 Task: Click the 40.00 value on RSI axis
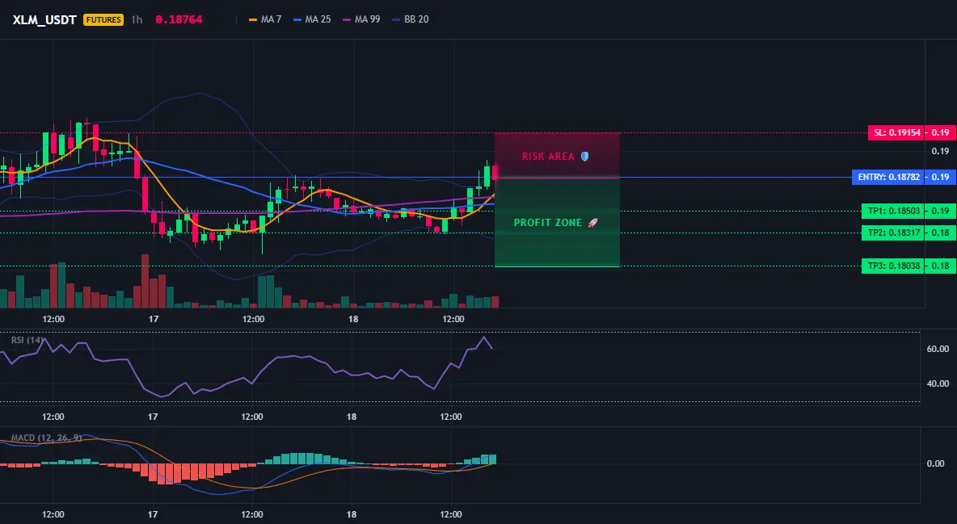click(938, 384)
